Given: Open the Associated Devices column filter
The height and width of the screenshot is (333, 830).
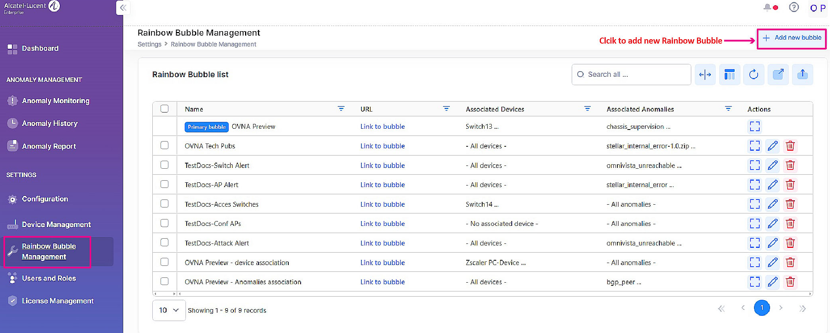Looking at the screenshot, I should [x=587, y=109].
